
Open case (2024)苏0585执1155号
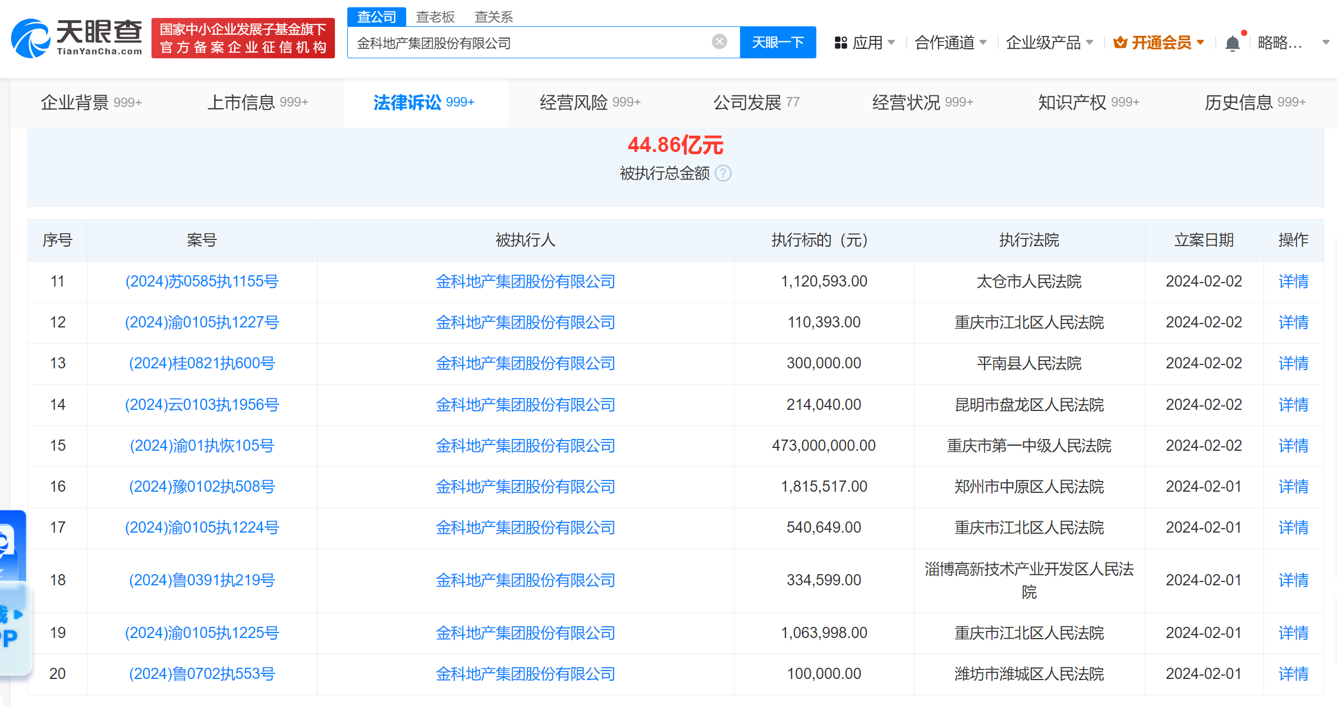click(202, 281)
